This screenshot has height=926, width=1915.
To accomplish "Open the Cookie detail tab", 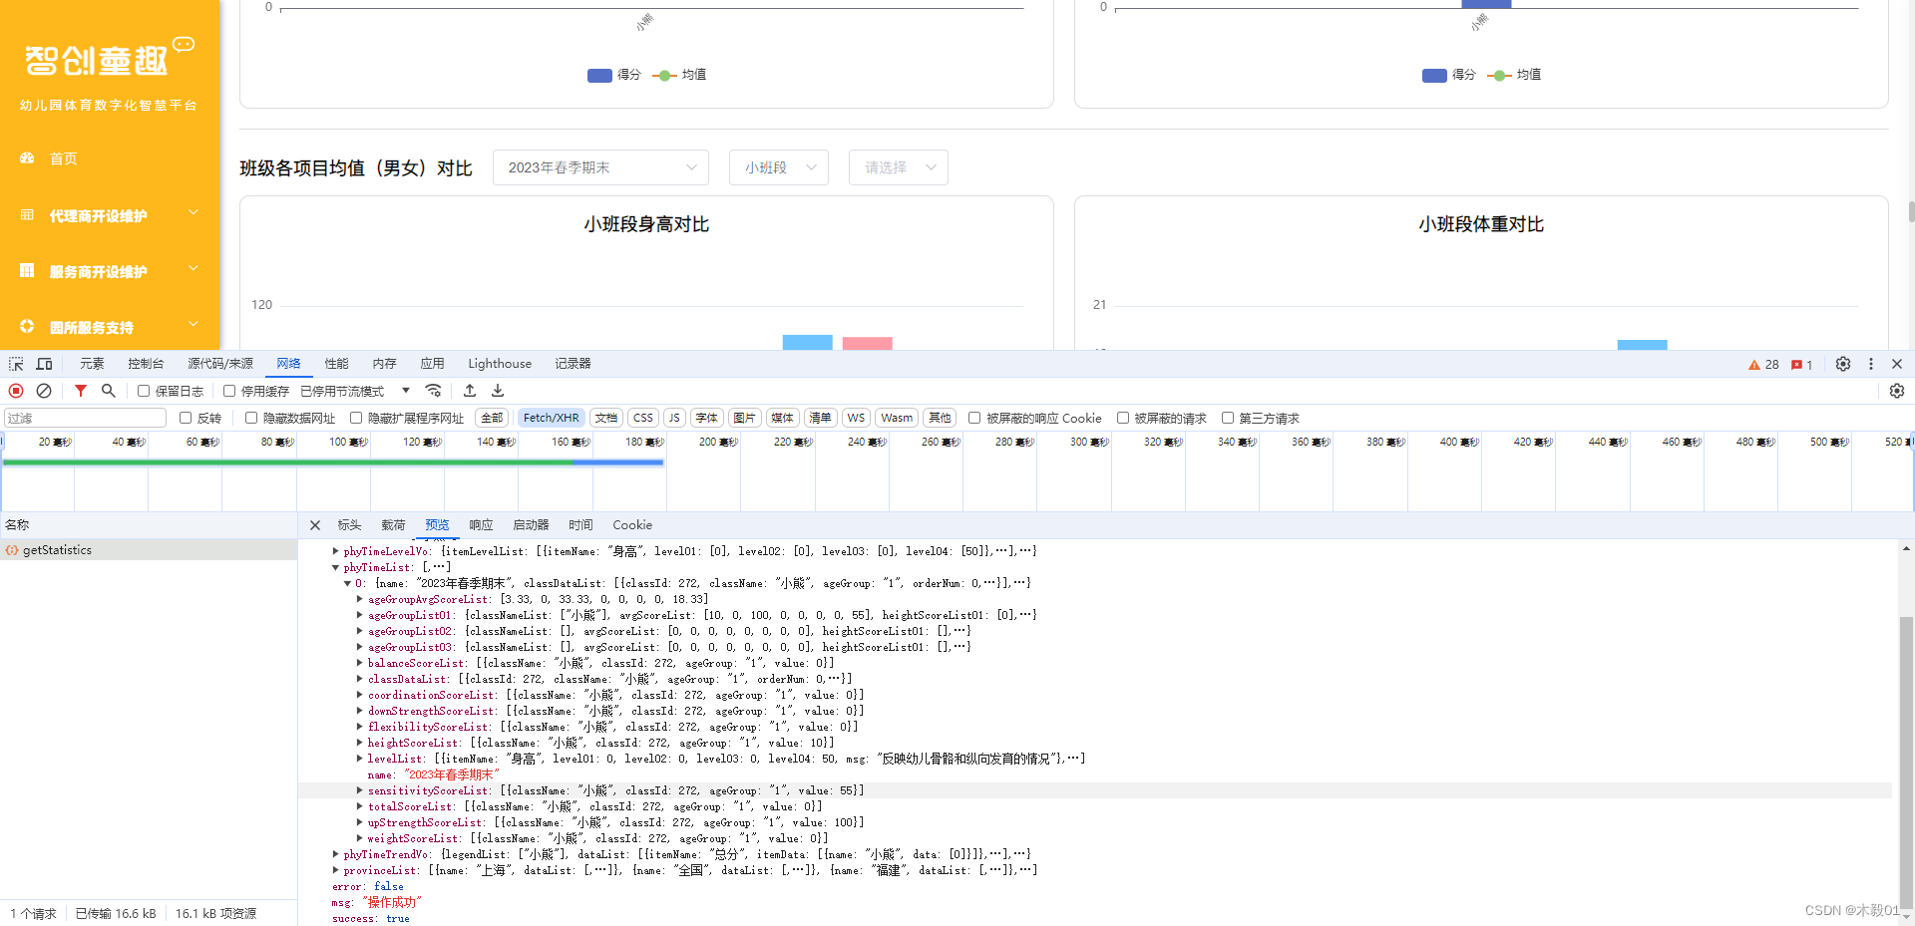I will click(x=632, y=525).
